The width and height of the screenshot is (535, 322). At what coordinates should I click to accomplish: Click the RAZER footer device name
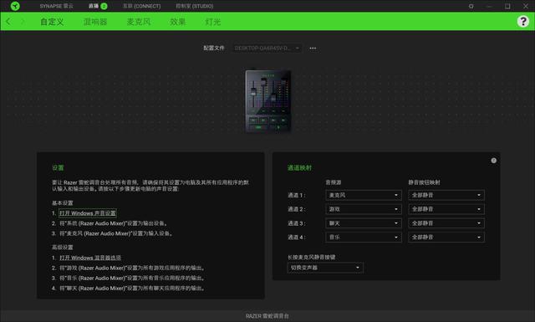click(x=267, y=316)
